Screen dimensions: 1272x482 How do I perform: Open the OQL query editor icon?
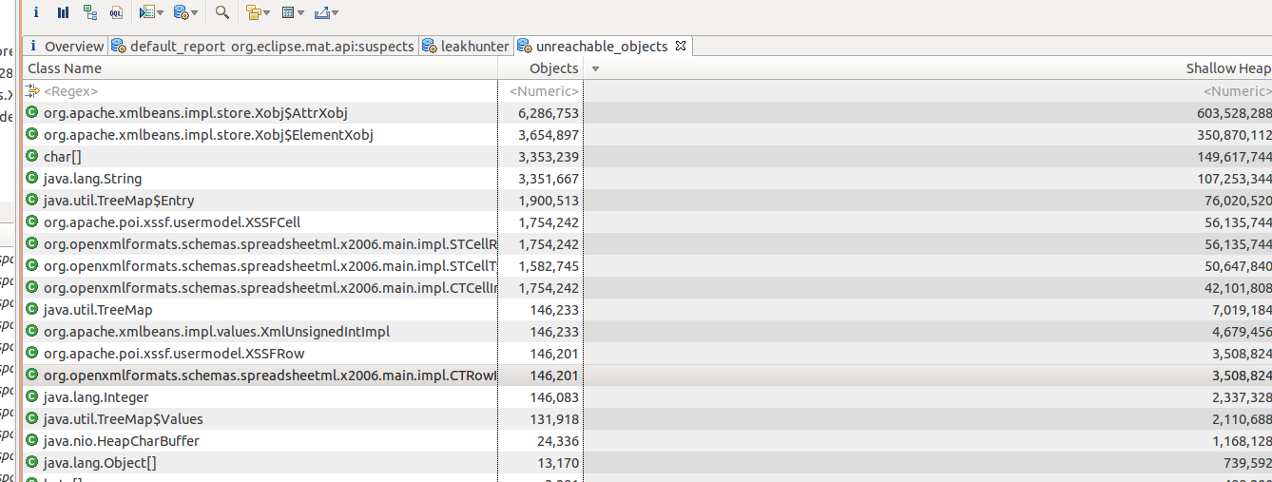(116, 12)
